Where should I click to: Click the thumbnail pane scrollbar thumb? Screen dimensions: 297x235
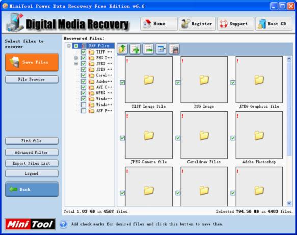pos(289,109)
